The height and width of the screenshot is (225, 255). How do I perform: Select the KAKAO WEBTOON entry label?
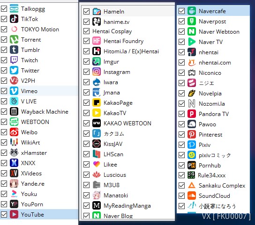[127, 123]
